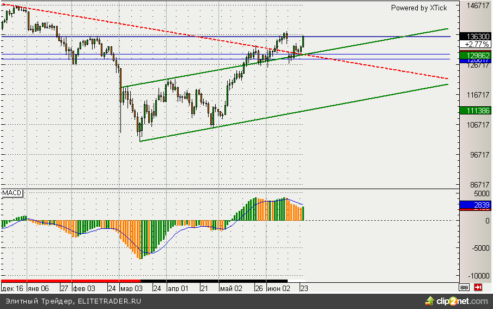The image size is (493, 309).
Task: Click the май 02 date marker
Action: [x=230, y=288]
